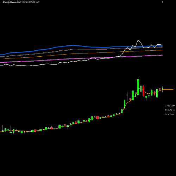176x176 pixels.
Task: Click the 13347.99 price label
Action: pyautogui.click(x=170, y=106)
